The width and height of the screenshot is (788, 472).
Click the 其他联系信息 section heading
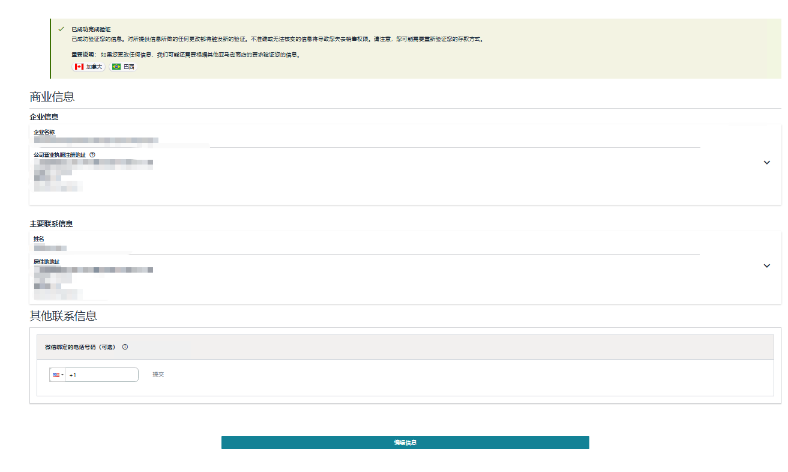coord(63,316)
